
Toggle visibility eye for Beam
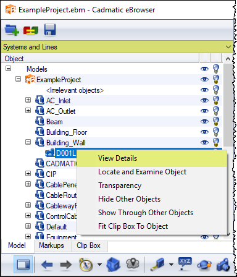tap(204, 122)
